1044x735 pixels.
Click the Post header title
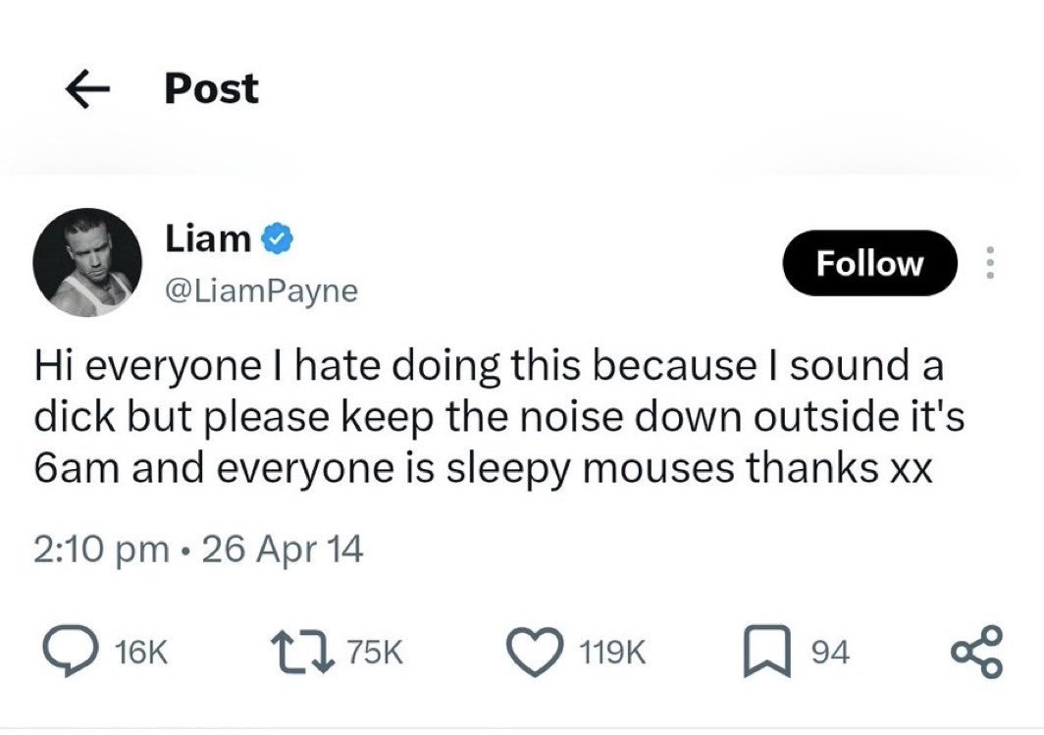(211, 88)
